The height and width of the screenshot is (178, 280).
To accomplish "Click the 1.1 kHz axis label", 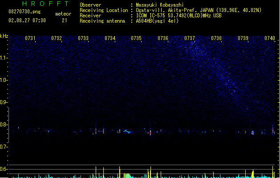I will pyautogui.click(x=4, y=58).
